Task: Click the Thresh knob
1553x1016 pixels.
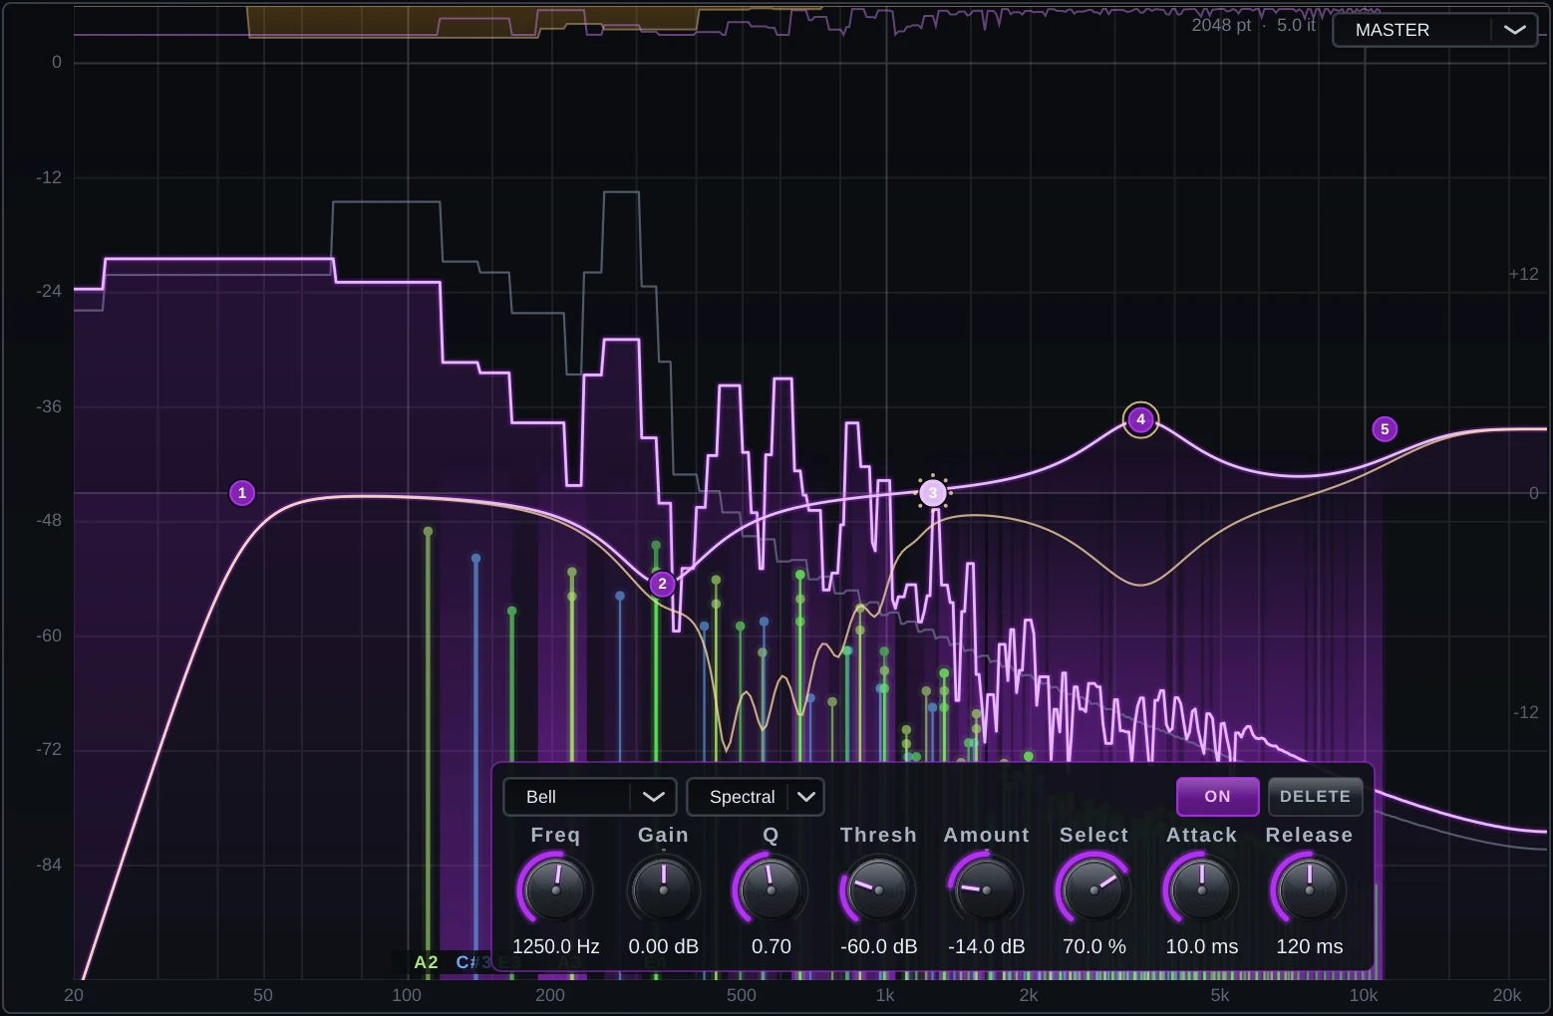Action: point(878,889)
